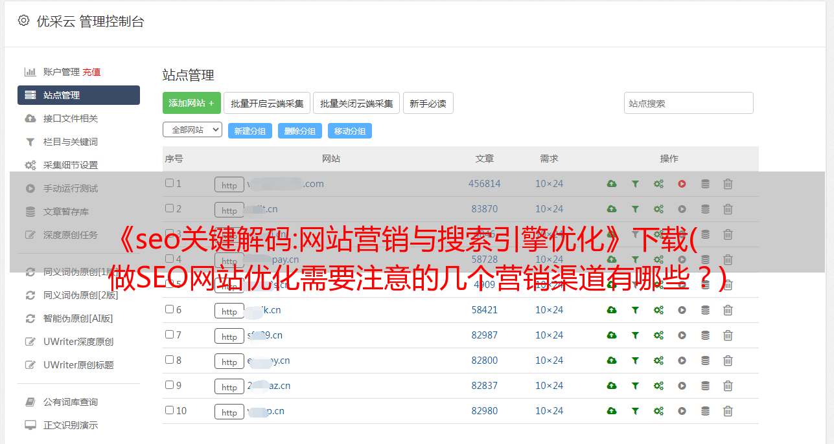The height and width of the screenshot is (444, 834).
Task: Click play icon in row 9
Action: (682, 386)
